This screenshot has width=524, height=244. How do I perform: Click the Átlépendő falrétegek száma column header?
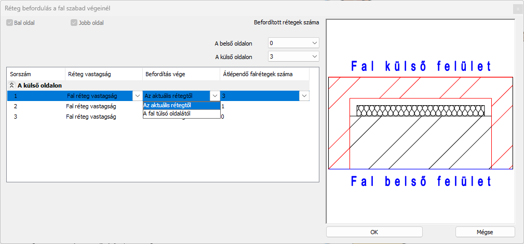[264, 74]
